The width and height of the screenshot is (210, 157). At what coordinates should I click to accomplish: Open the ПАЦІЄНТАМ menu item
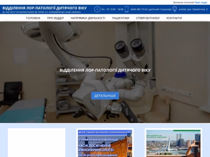(x=121, y=18)
